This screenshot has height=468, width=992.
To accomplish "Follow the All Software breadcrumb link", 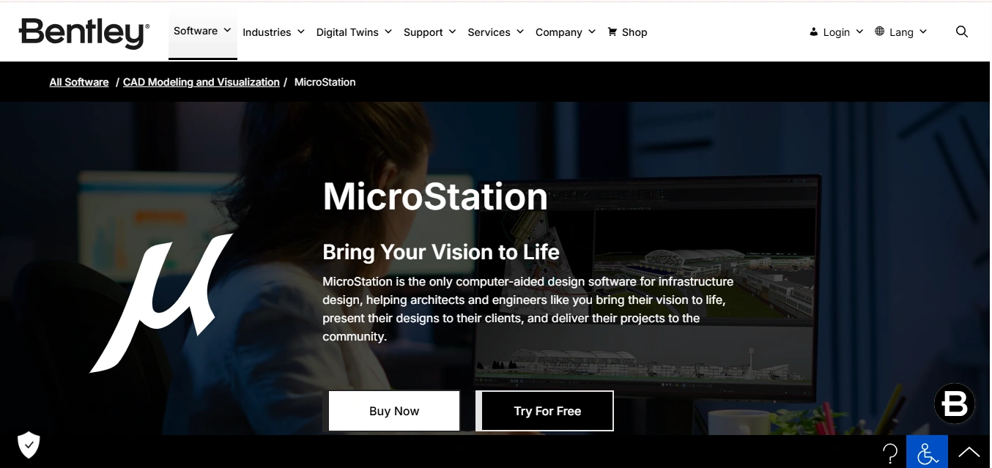I will [79, 82].
